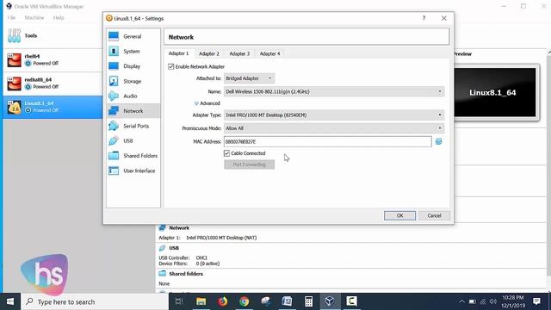This screenshot has width=551, height=310.
Task: Open the Promiscuous Mode dropdown
Action: point(334,128)
